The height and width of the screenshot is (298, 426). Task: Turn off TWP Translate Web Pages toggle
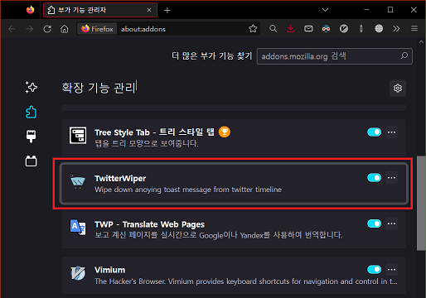point(375,223)
